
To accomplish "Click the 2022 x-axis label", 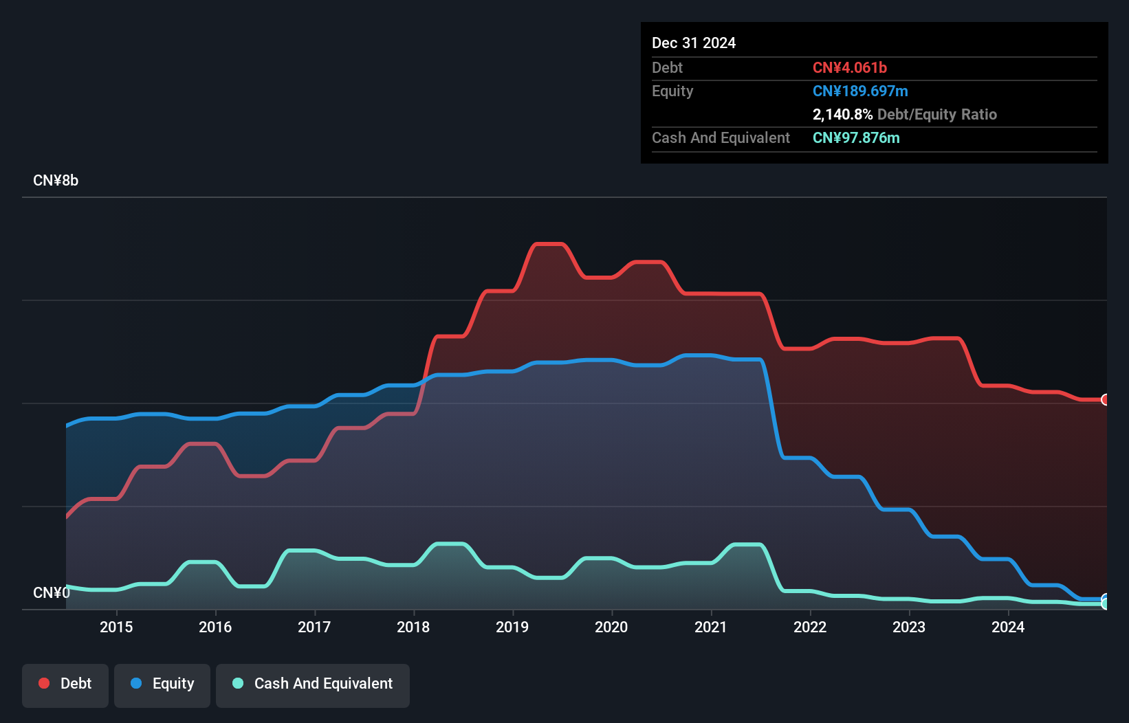I will [810, 627].
